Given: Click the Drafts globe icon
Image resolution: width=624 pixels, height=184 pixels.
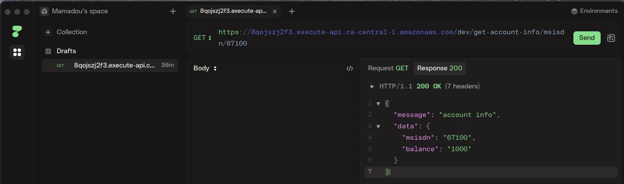Looking at the screenshot, I should 48,51.
